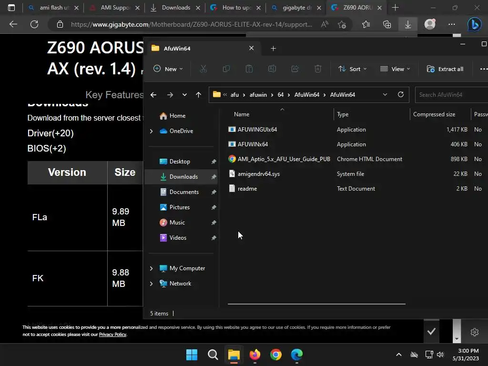Open taskbar Search
488x366 pixels.
point(213,355)
